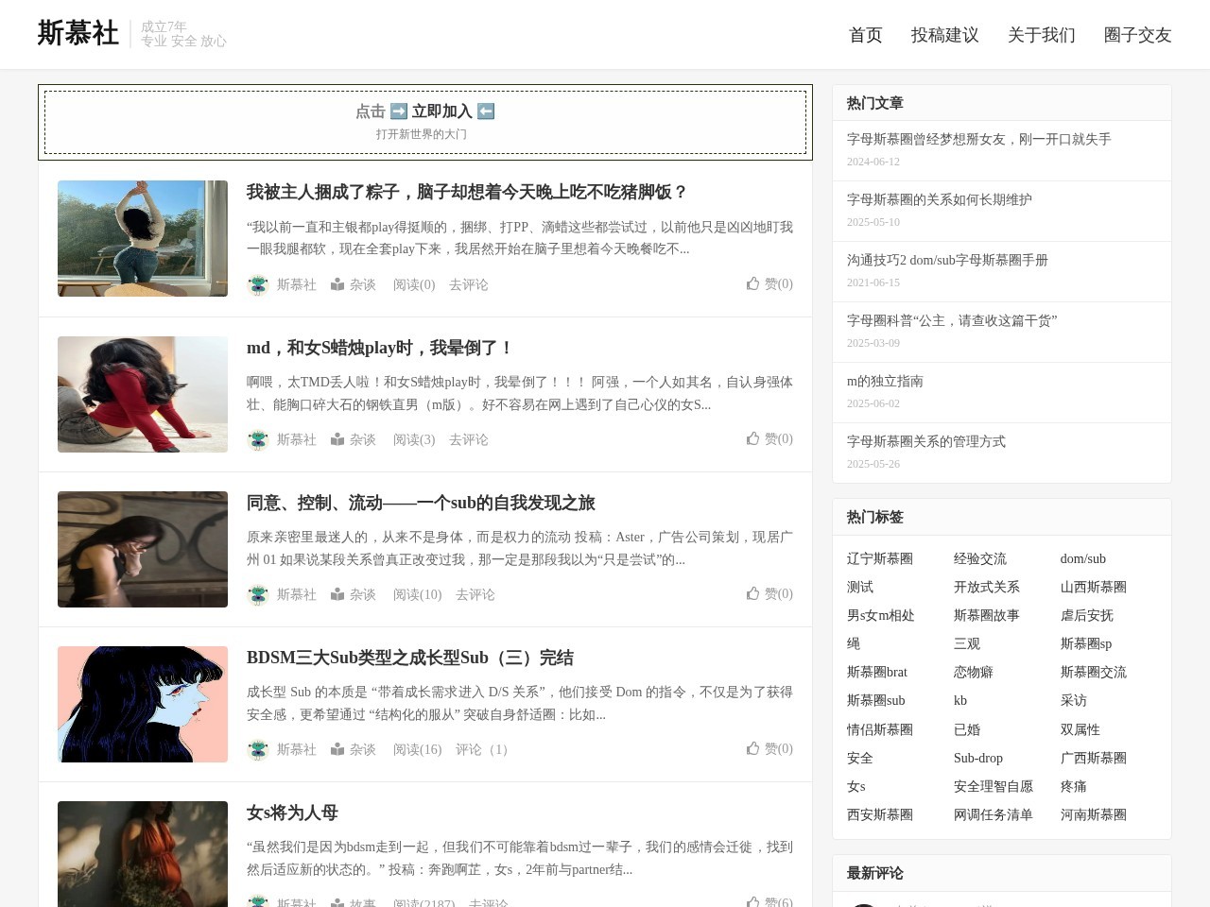Click the thumbs-up like icon on first article
1210x907 pixels.
(x=753, y=283)
